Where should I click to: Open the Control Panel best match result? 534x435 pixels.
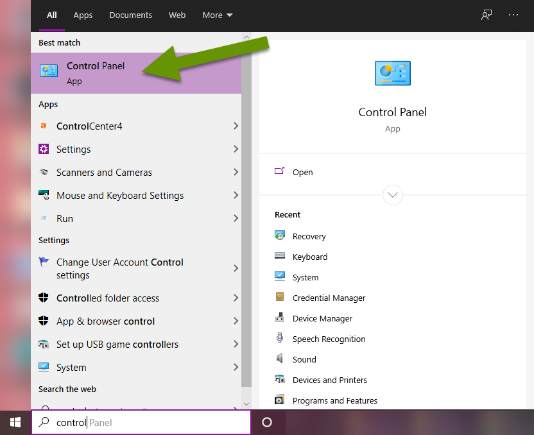[x=136, y=73]
